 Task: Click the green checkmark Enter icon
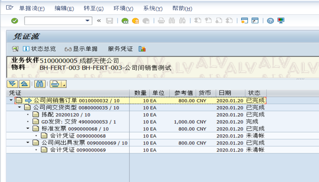click(14, 21)
